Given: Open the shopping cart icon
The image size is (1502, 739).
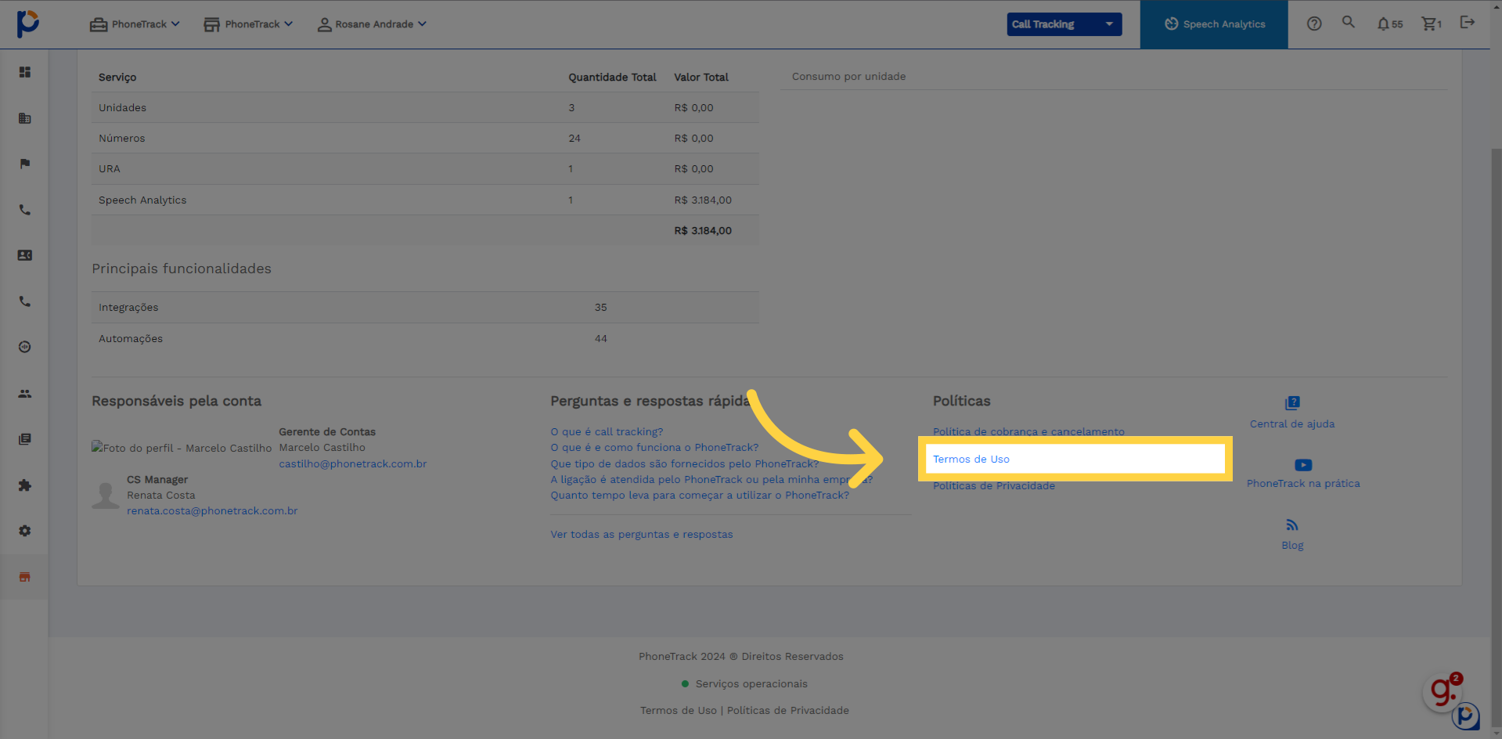Looking at the screenshot, I should point(1432,24).
